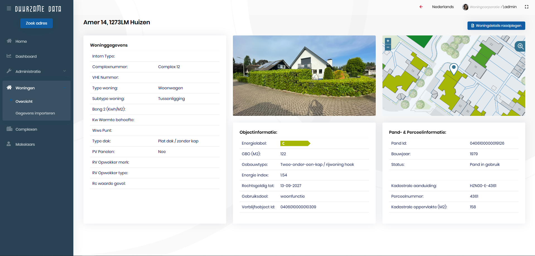
Task: Click the Duurzame Data logo
Action: tap(38, 9)
